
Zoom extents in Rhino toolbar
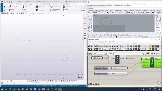click(x=120, y=12)
